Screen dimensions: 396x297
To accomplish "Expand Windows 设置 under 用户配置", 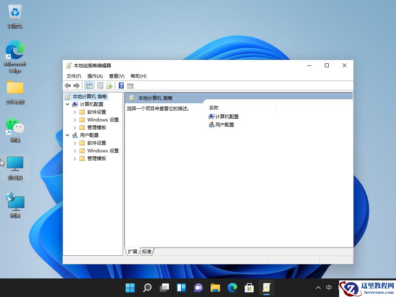I will coord(74,150).
